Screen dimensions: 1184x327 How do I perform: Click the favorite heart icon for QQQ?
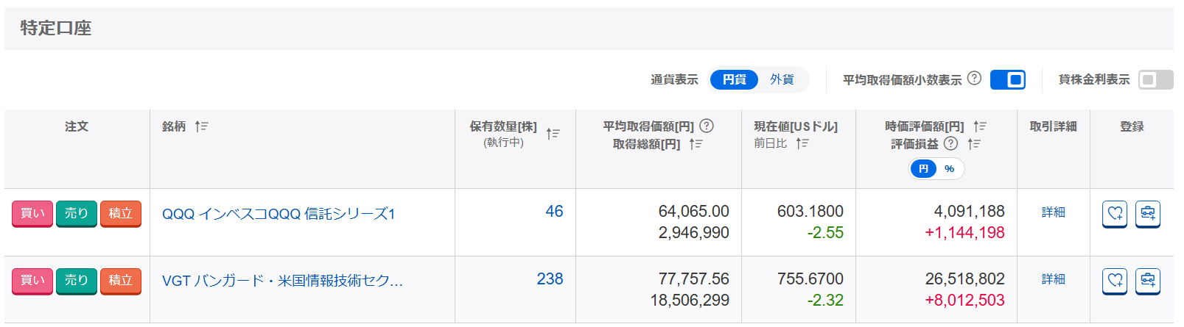1115,214
